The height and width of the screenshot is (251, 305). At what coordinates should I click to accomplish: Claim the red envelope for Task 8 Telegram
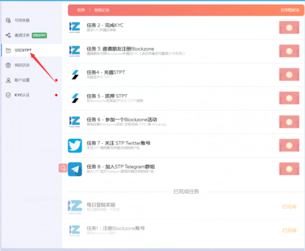point(289,169)
